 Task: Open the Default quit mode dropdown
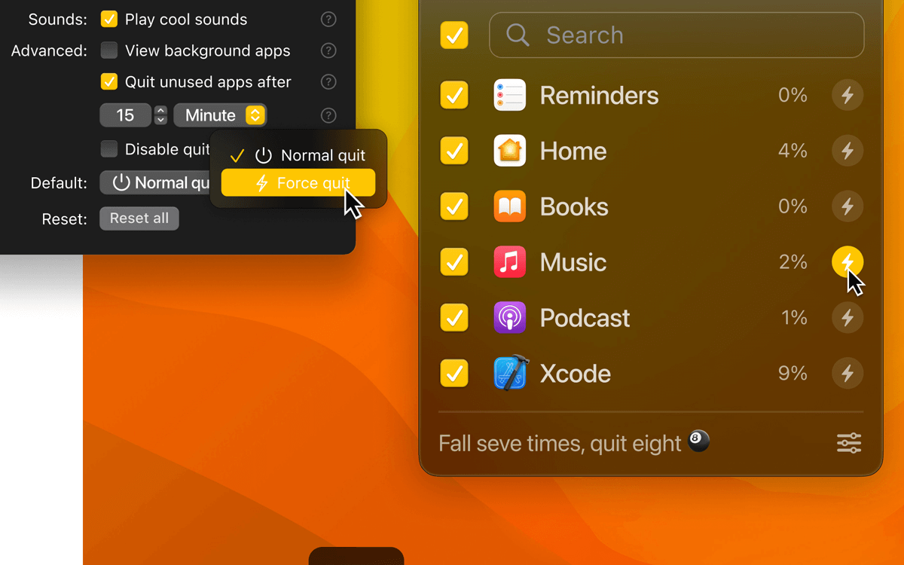tap(156, 183)
